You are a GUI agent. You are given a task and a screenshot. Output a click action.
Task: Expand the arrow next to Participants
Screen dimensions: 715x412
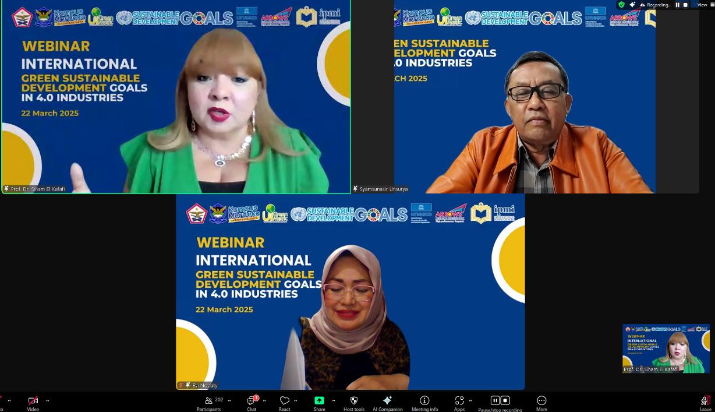(229, 400)
